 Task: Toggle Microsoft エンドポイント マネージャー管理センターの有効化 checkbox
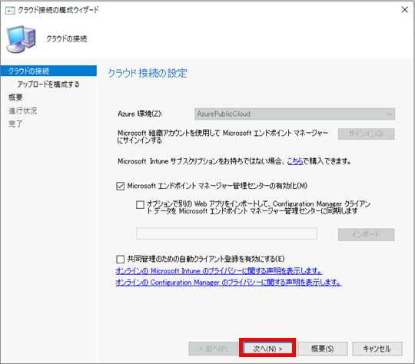click(x=120, y=187)
